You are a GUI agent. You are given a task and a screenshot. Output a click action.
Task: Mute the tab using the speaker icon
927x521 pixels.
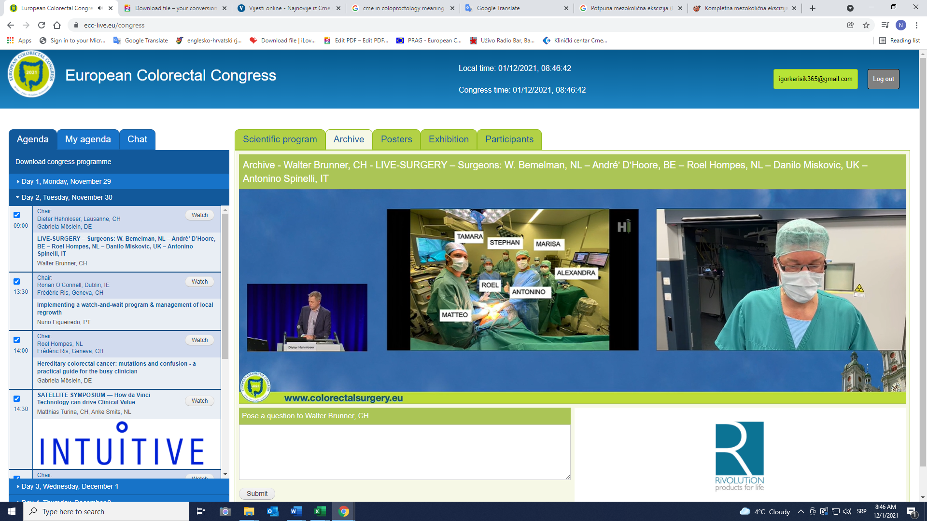coord(100,8)
